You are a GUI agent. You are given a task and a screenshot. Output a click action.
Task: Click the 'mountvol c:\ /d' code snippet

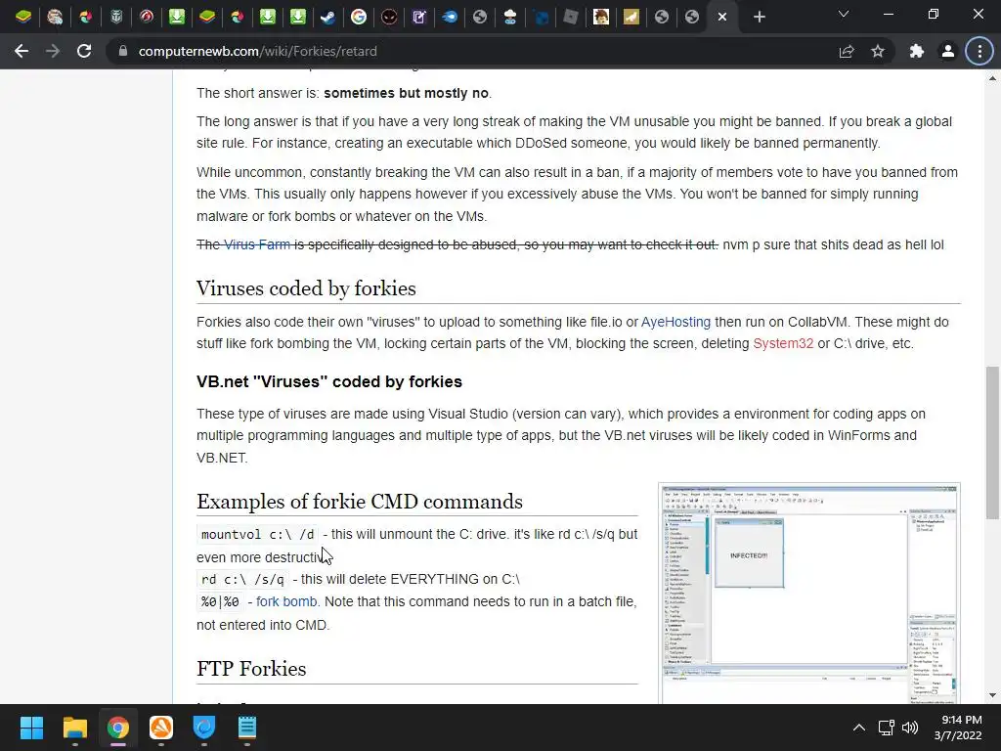(257, 534)
